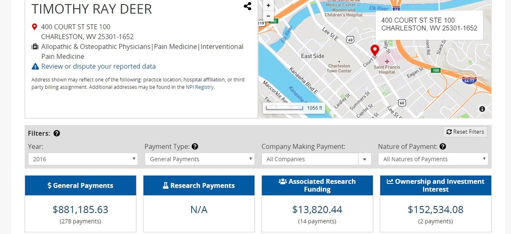This screenshot has height=234, width=511.
Task: Click the warning triangle icon by Review
Action: 35,66
